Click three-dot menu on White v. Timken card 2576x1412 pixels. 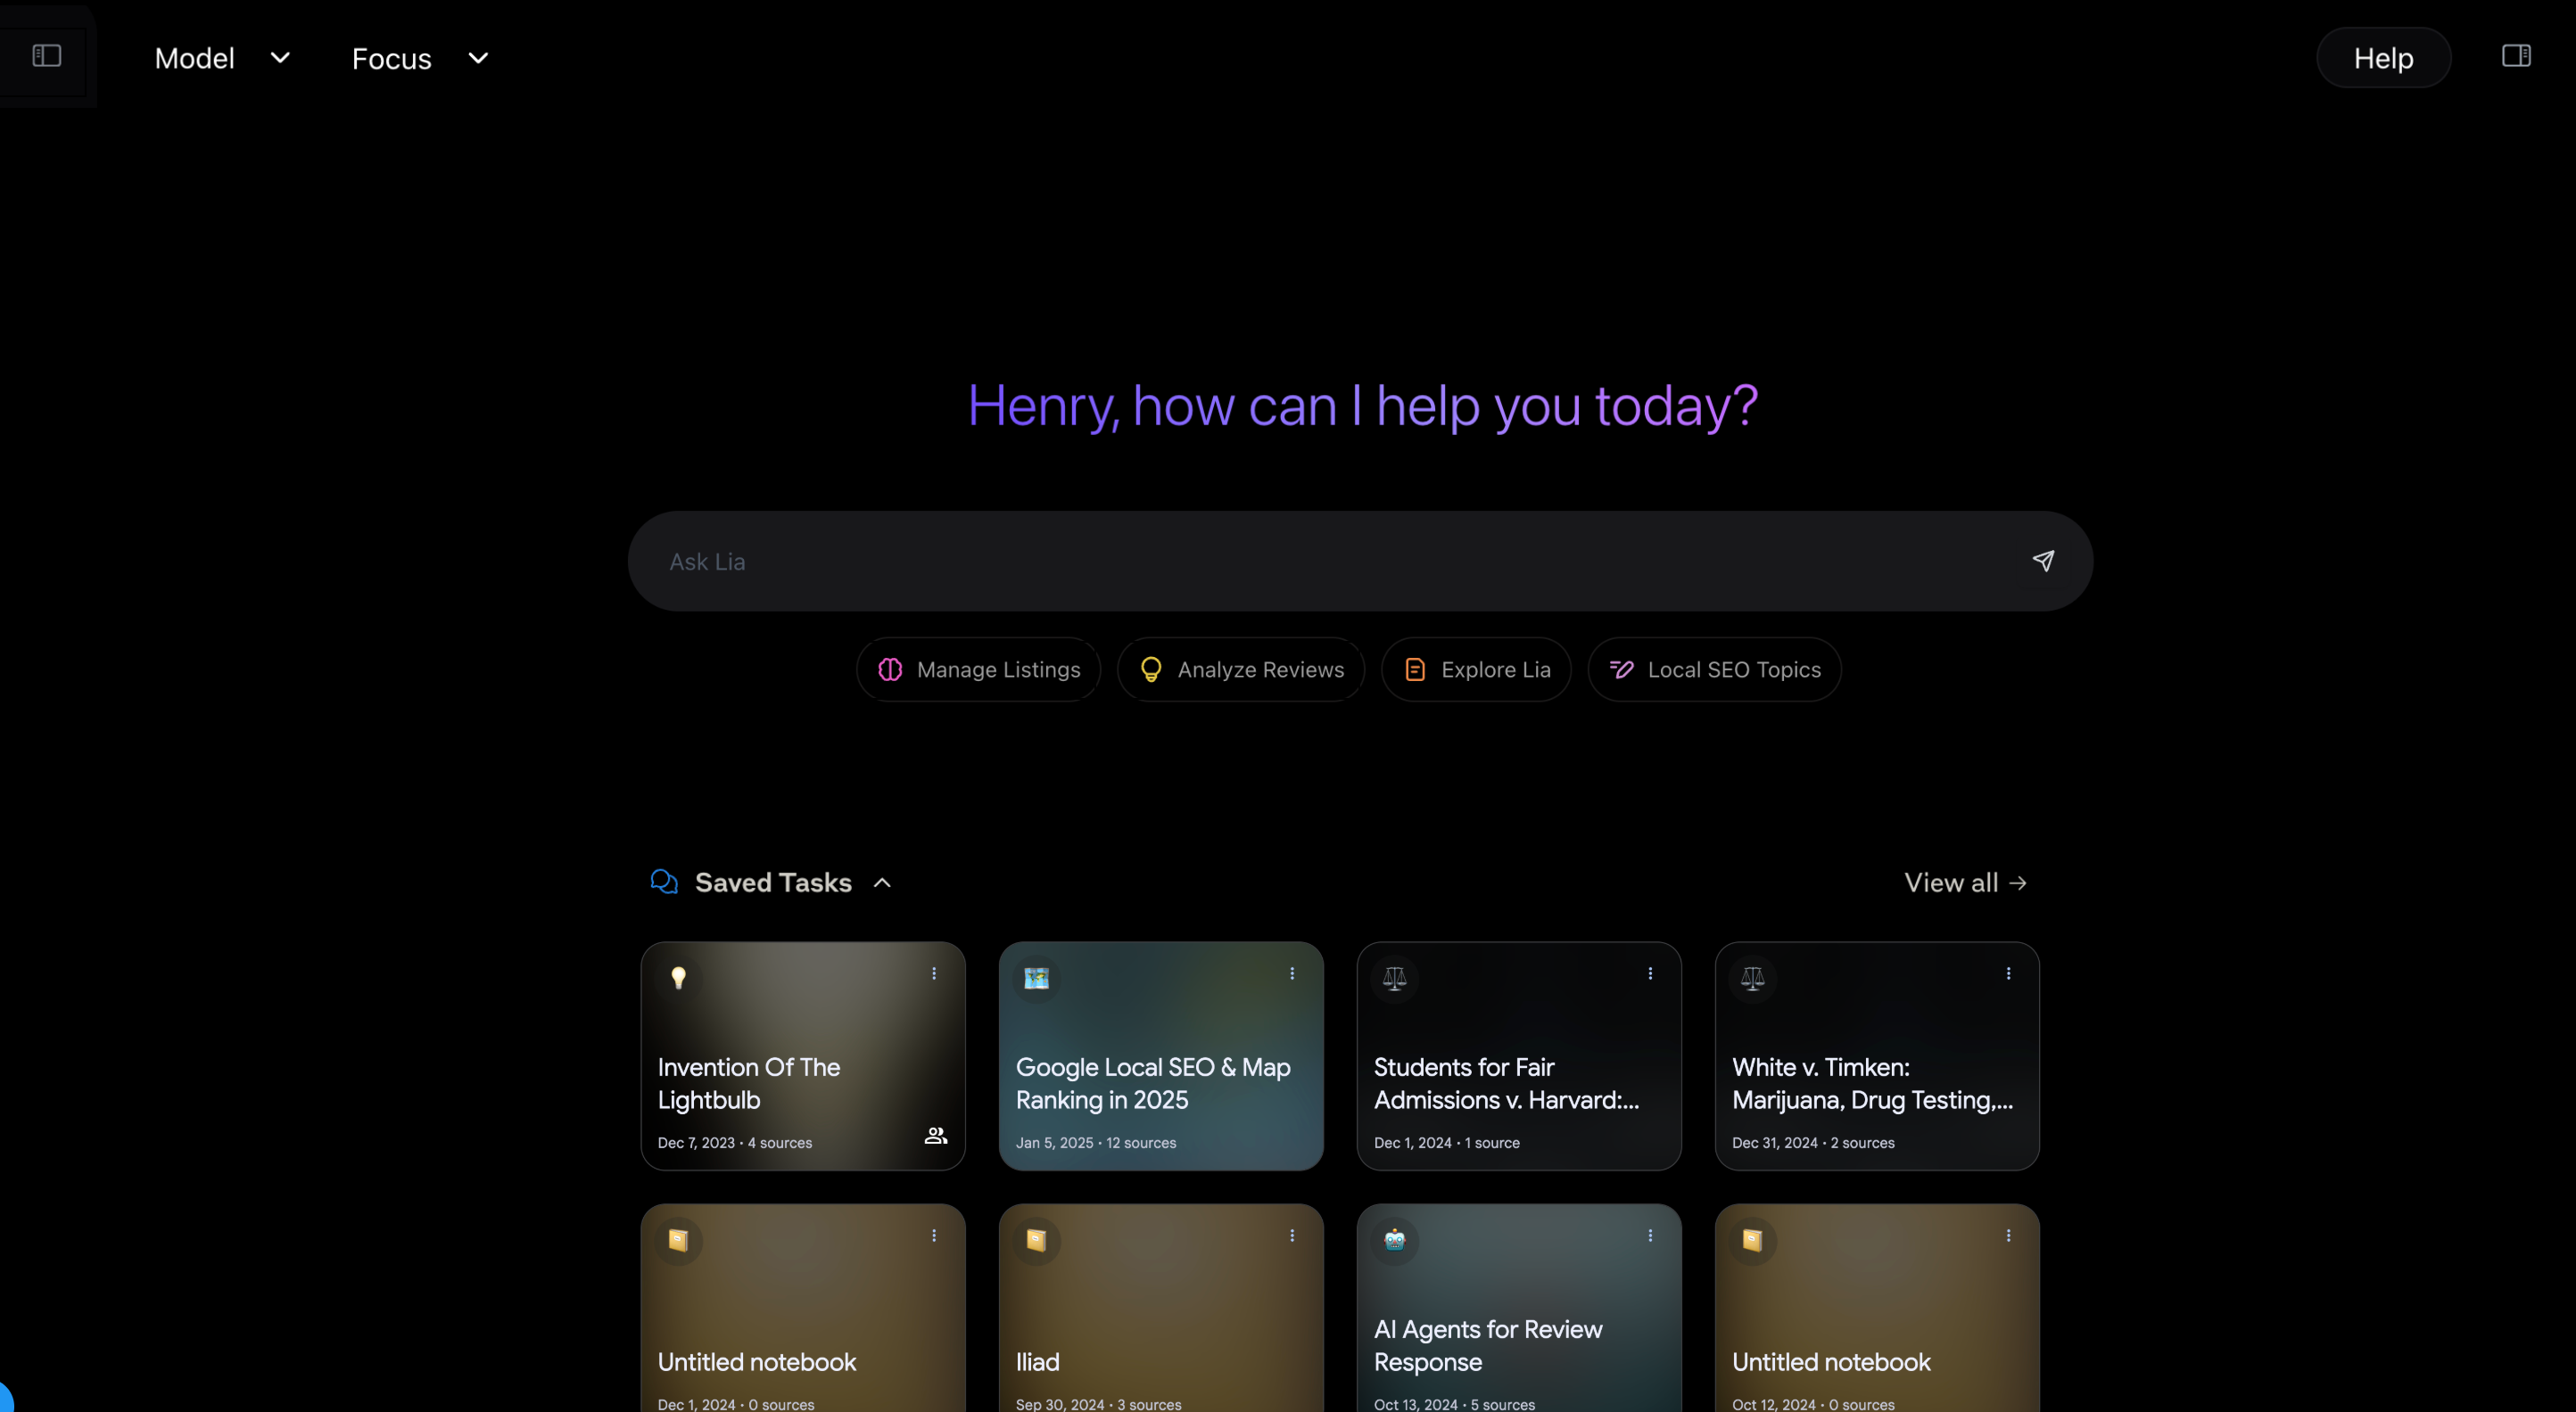click(x=2008, y=973)
